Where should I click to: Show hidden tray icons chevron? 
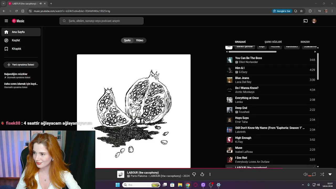[x=303, y=185]
